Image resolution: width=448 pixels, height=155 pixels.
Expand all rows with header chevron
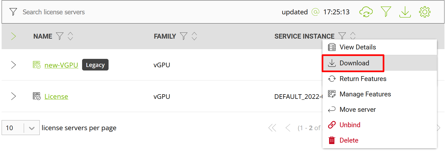[14, 36]
